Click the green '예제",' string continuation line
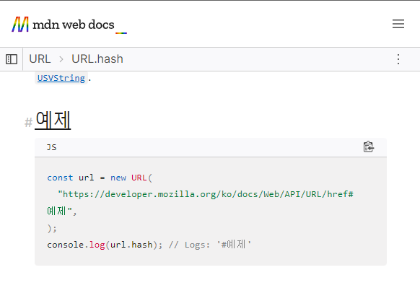This screenshot has height=301, width=420. pos(62,211)
